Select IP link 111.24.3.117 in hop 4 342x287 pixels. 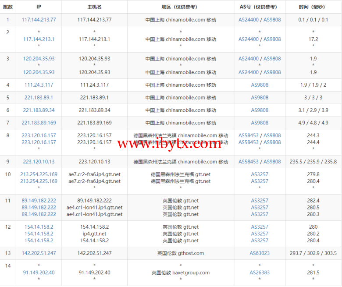pos(39,85)
